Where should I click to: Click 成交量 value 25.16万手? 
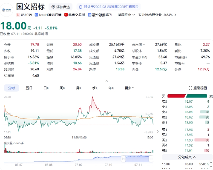coord(117,44)
